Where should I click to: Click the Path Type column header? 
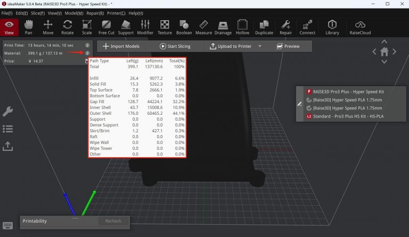[99, 61]
